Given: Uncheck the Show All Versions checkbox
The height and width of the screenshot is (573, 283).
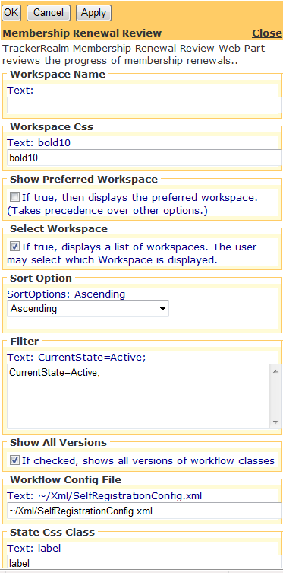Looking at the screenshot, I should [14, 460].
